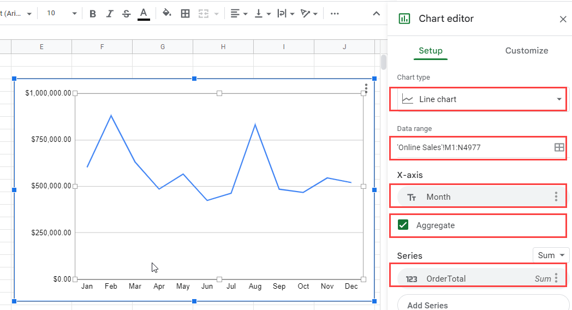Open horizontal align dropdown
The height and width of the screenshot is (310, 572).
coord(239,14)
